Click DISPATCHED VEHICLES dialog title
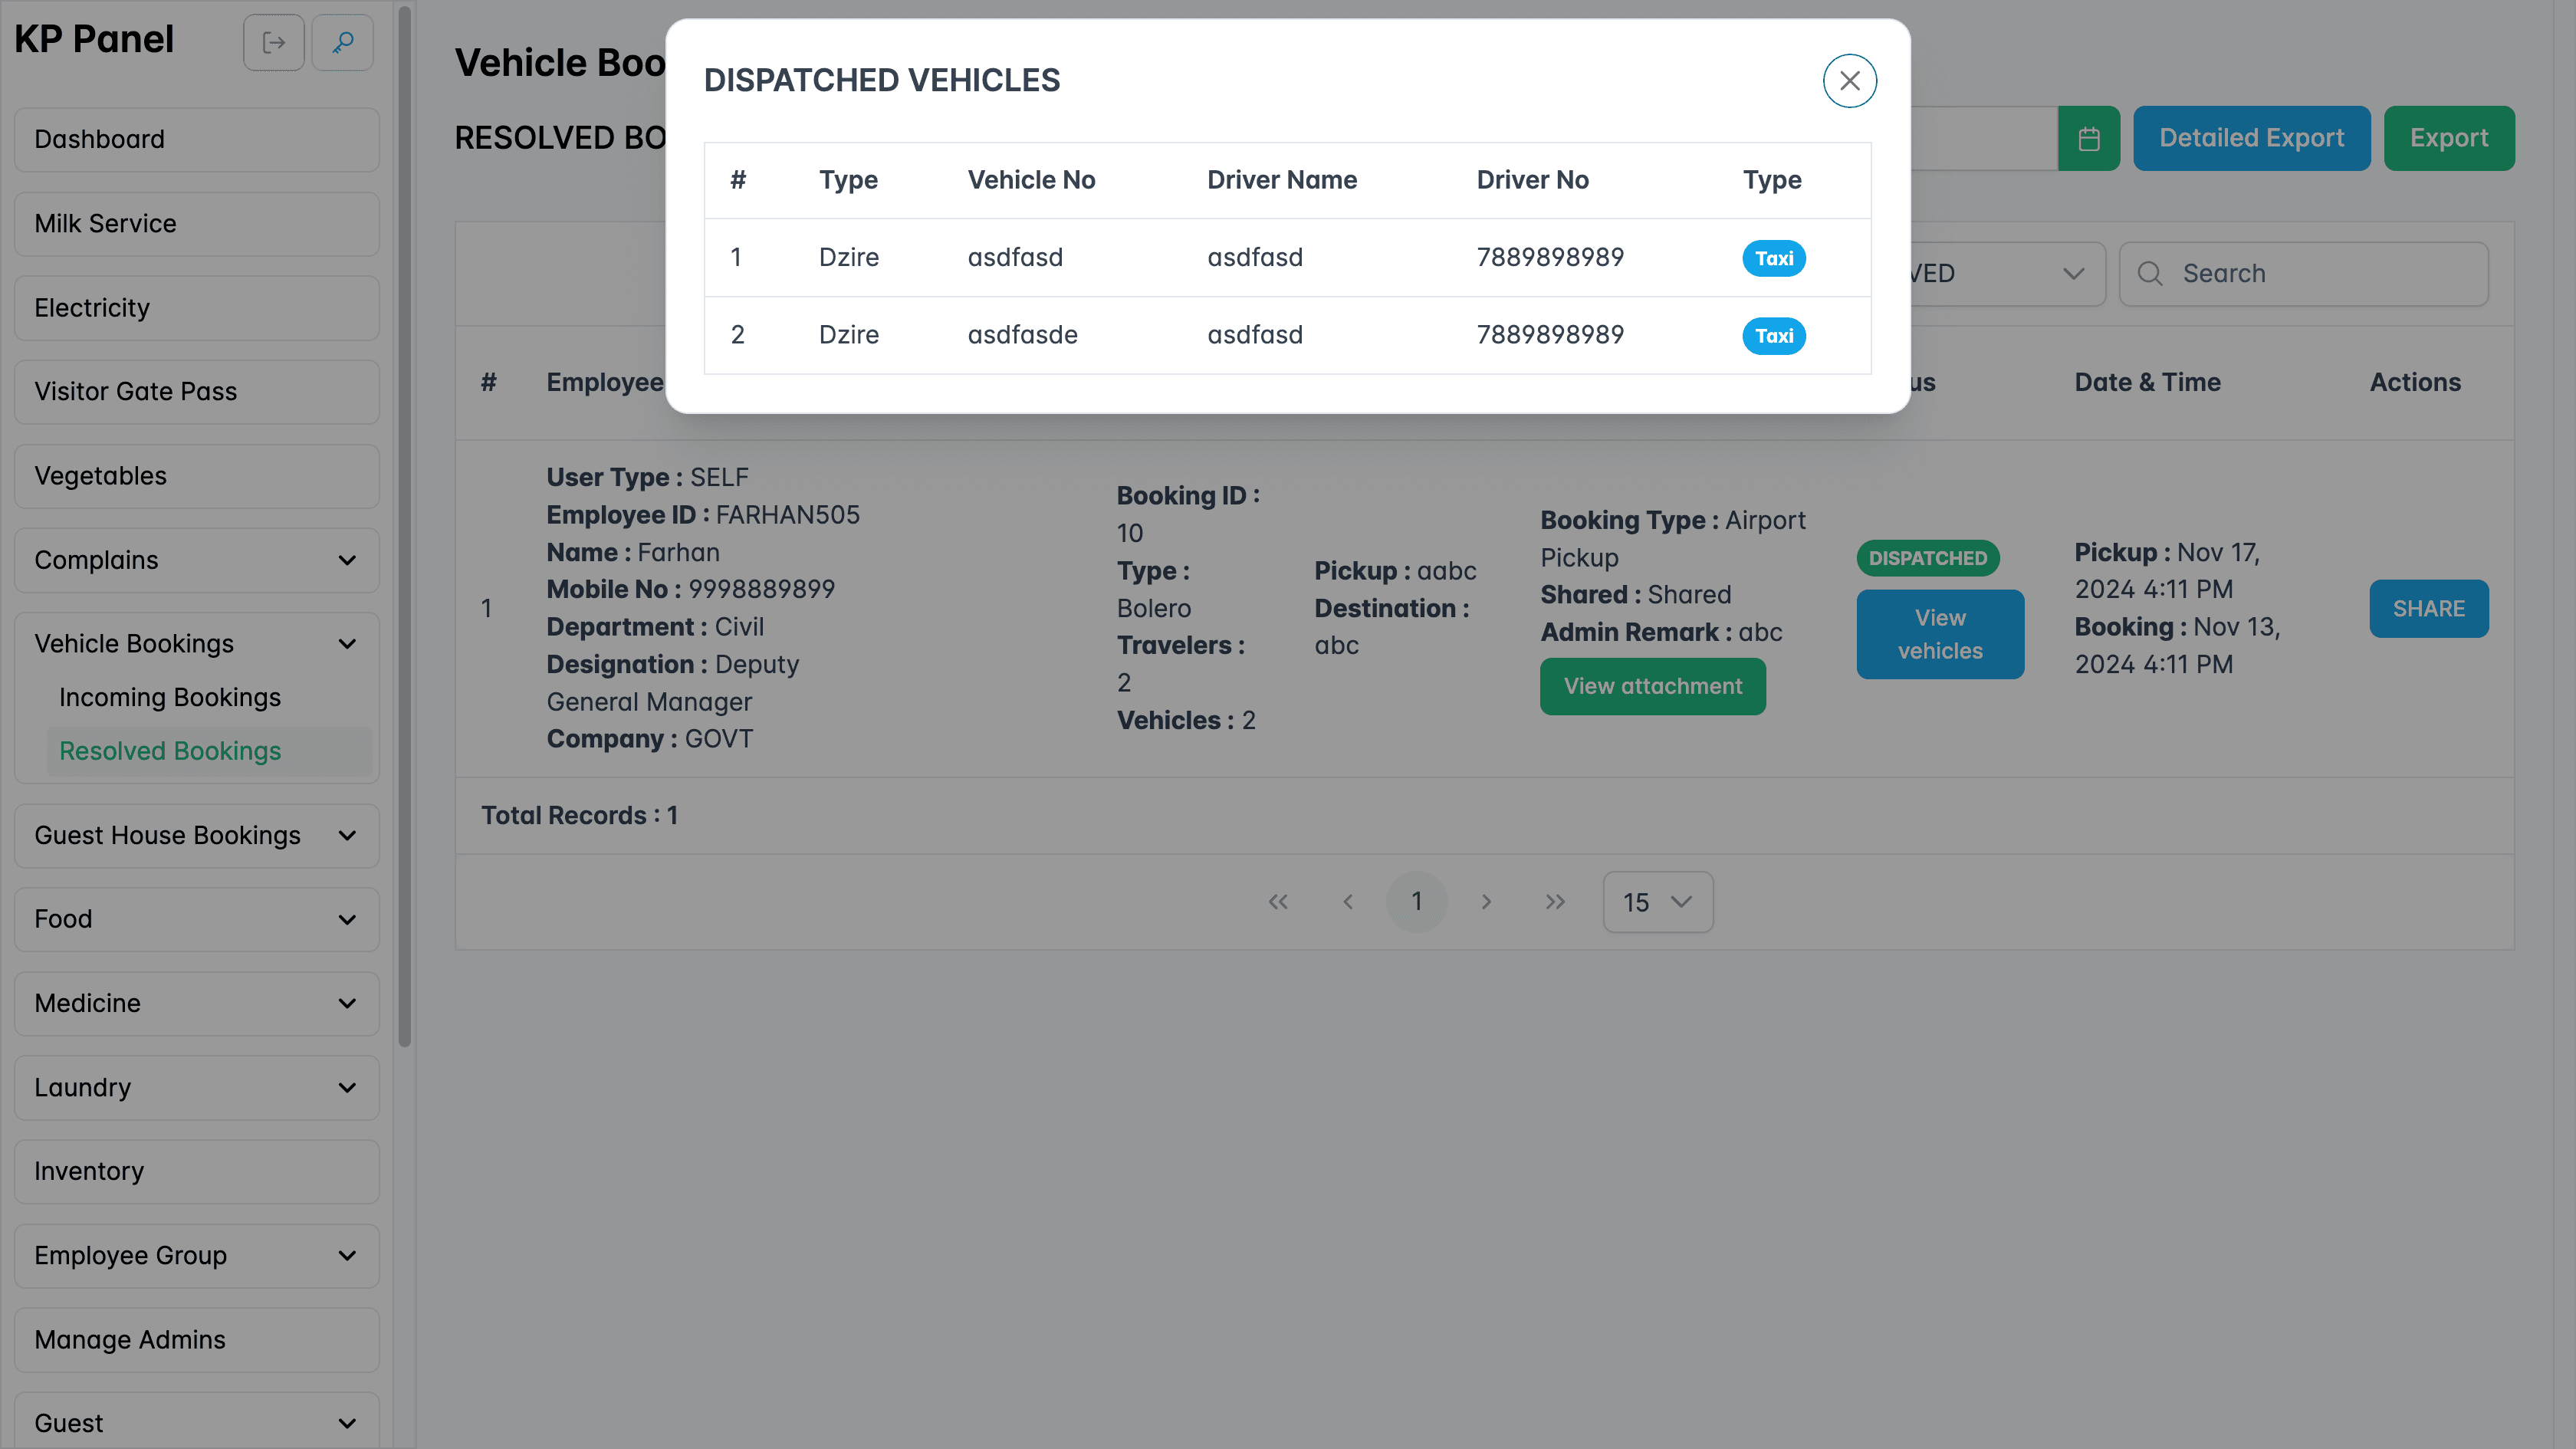Viewport: 2576px width, 1449px height. tap(881, 80)
